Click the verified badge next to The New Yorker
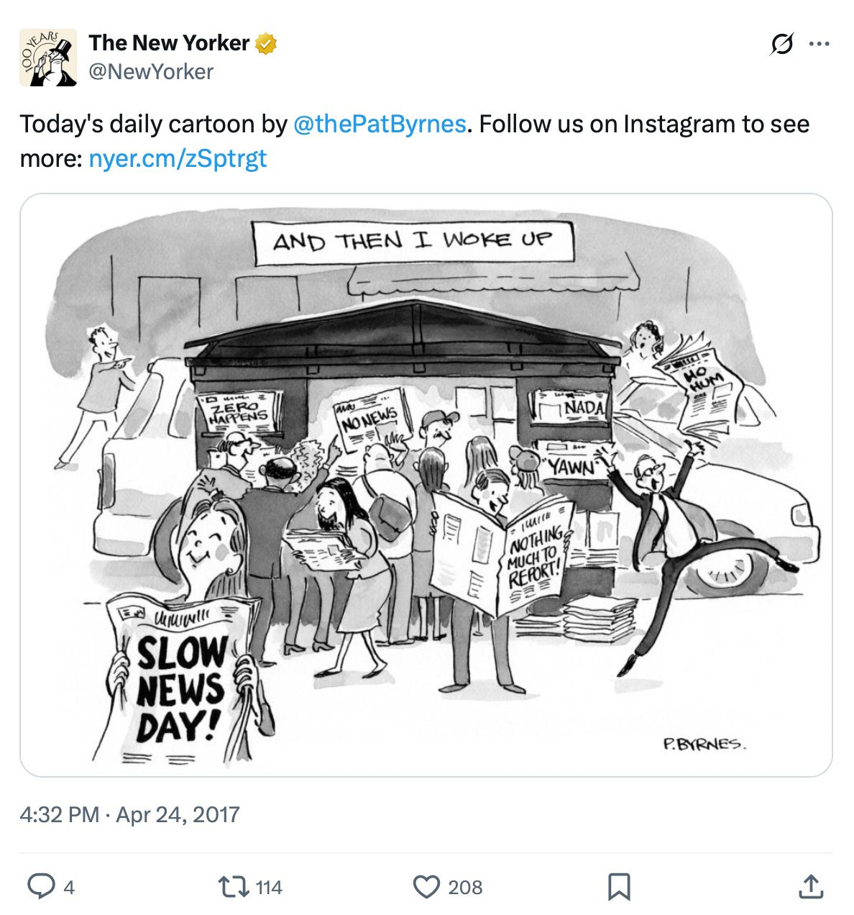 coord(265,42)
